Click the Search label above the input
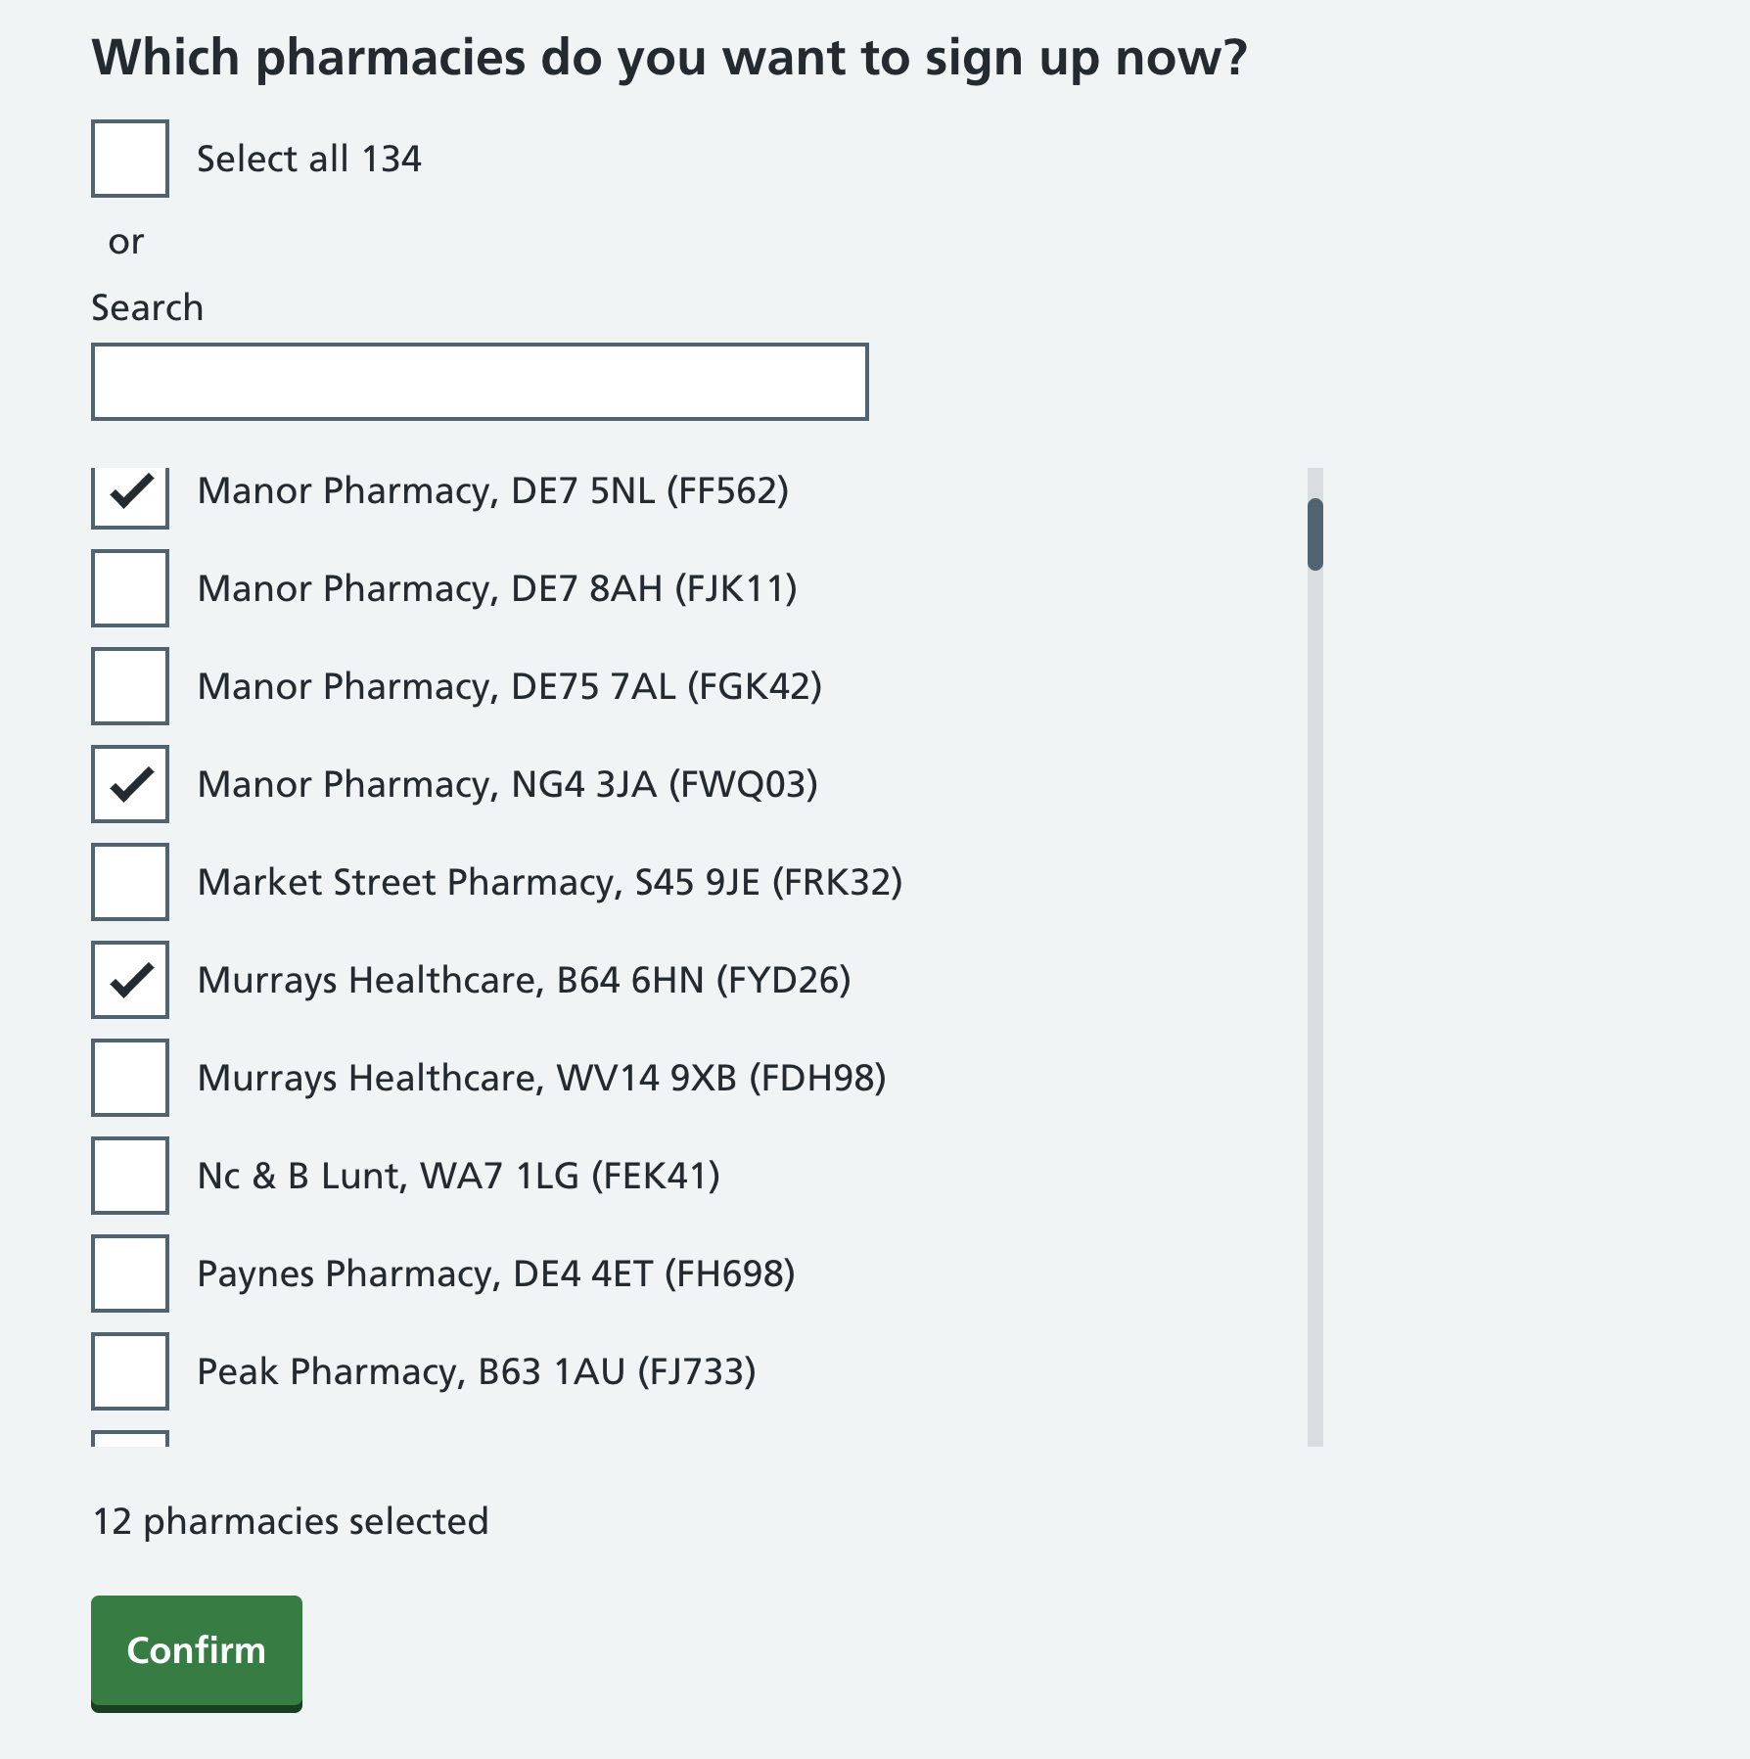1750x1759 pixels. [x=147, y=306]
